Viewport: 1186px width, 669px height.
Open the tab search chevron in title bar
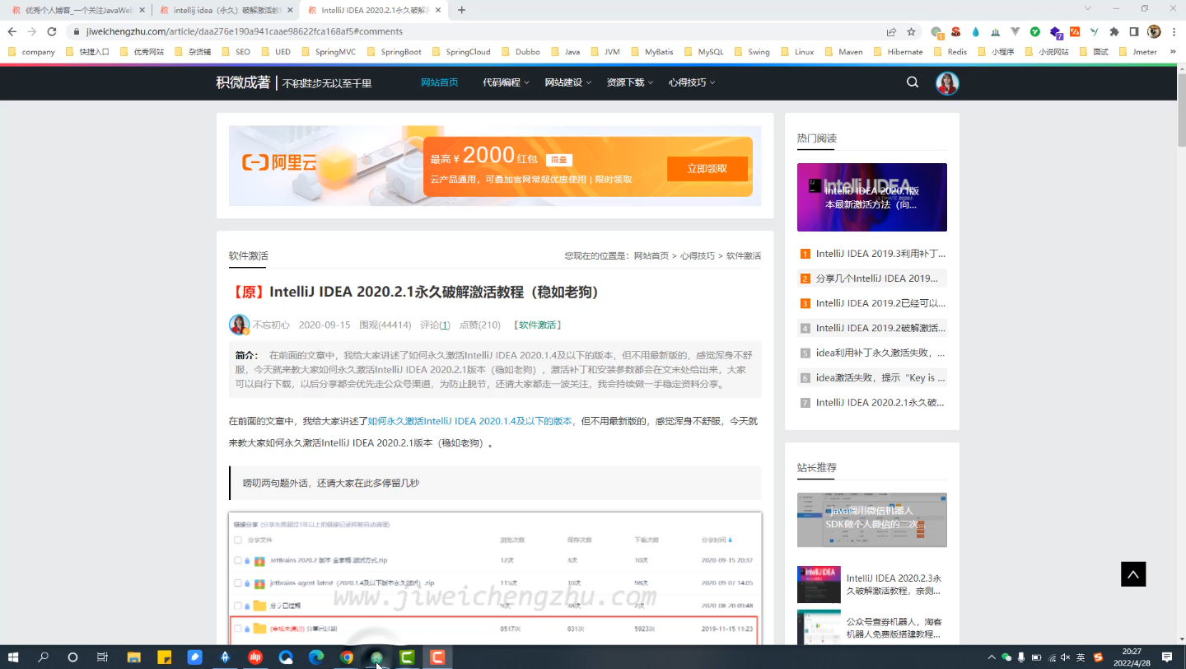pyautogui.click(x=1087, y=8)
